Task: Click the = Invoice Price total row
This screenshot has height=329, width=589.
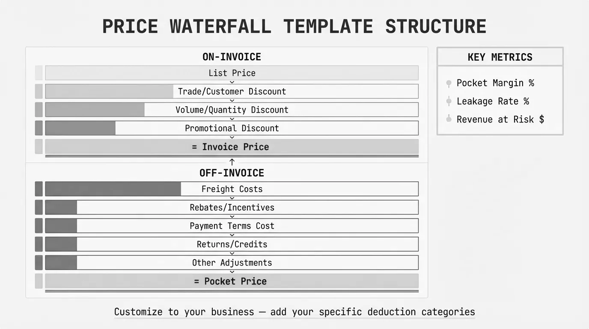Action: (231, 147)
